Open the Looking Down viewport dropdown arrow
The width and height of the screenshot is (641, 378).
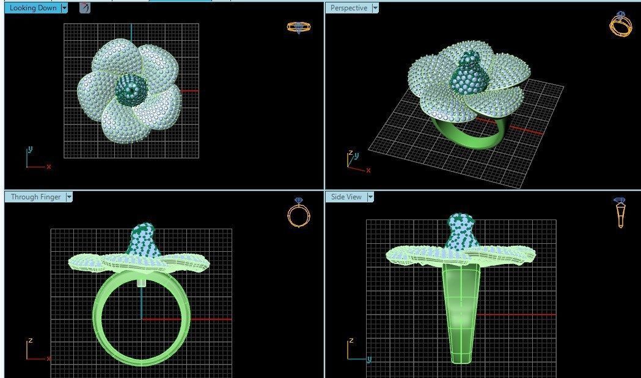pyautogui.click(x=64, y=8)
